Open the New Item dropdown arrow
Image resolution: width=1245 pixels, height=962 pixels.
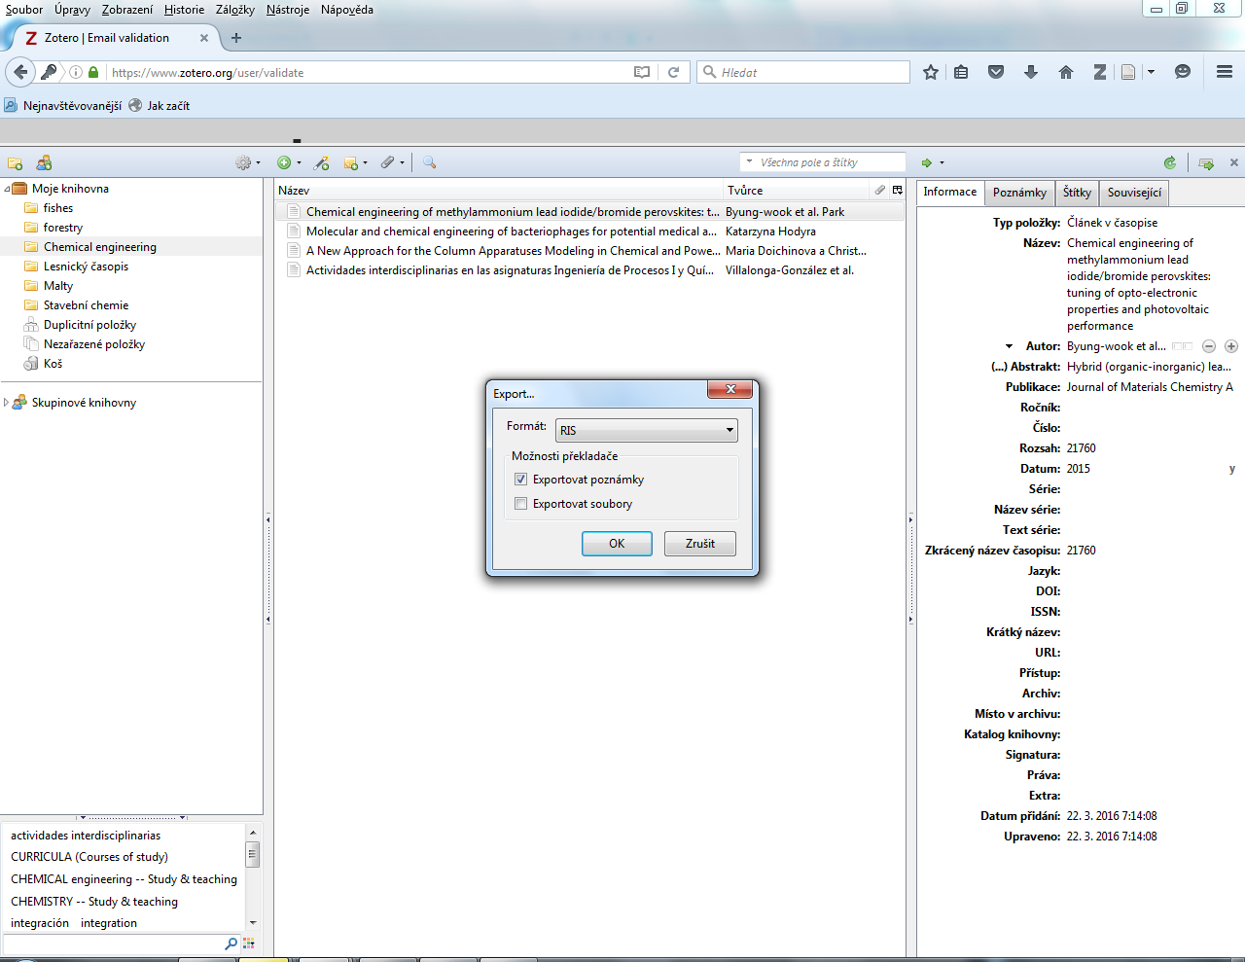[x=299, y=163]
